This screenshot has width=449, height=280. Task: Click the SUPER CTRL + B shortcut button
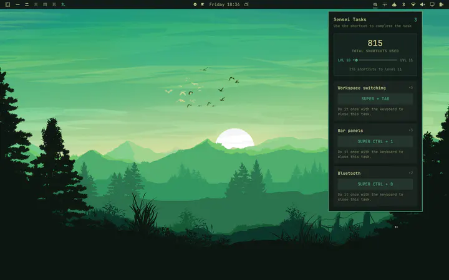point(375,184)
